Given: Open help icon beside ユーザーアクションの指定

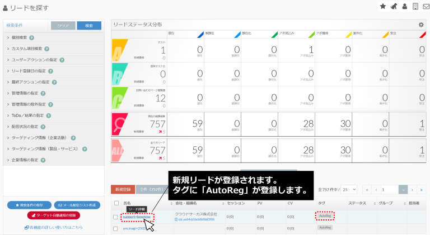Looking at the screenshot, I should click(x=62, y=60).
